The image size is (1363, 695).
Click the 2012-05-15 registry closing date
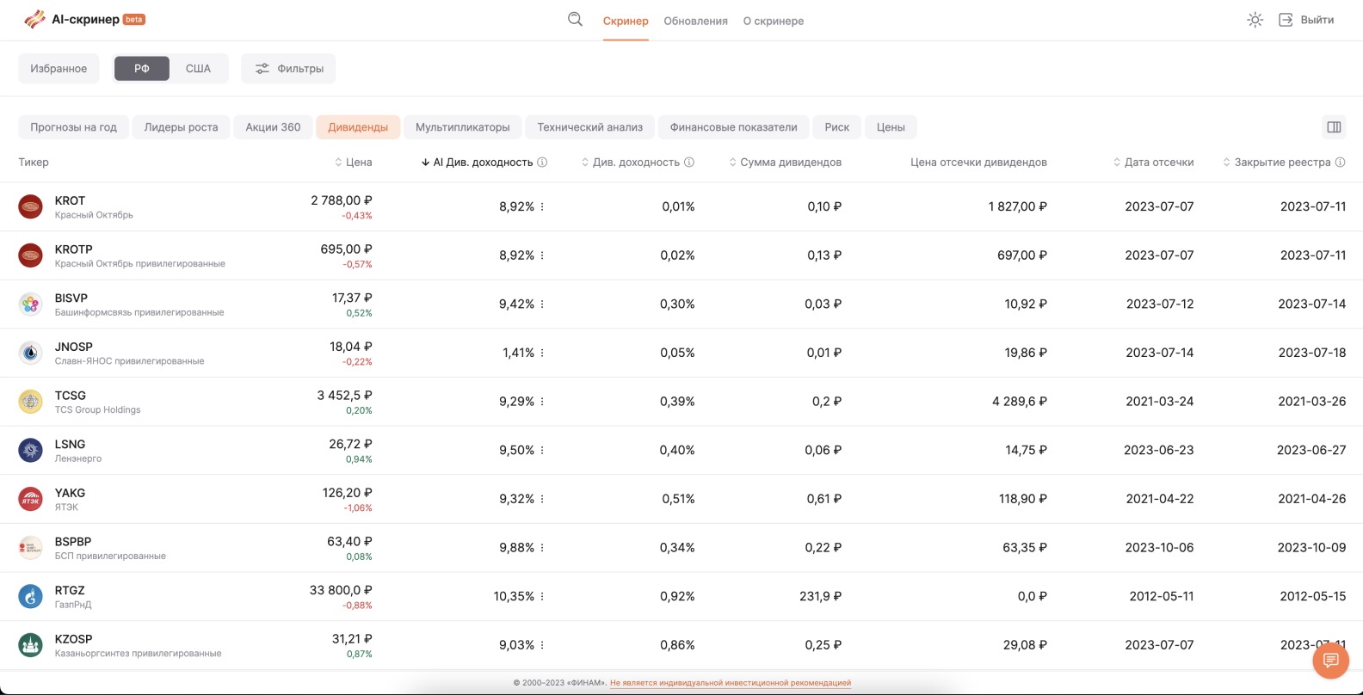coord(1312,597)
